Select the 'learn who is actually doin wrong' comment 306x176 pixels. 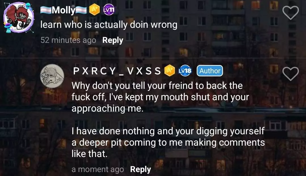coord(109,25)
